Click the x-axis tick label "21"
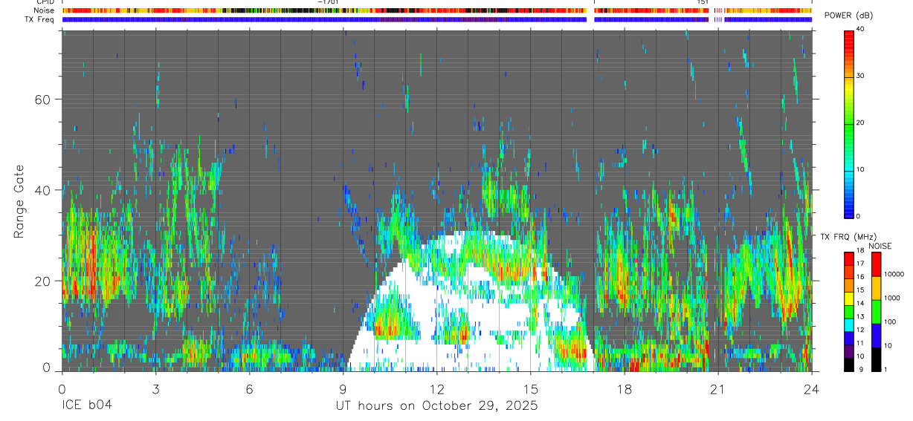Image resolution: width=913 pixels, height=421 pixels. pyautogui.click(x=717, y=388)
